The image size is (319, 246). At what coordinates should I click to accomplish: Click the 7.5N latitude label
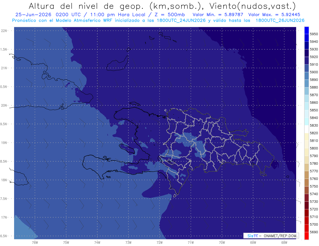coord(4,199)
